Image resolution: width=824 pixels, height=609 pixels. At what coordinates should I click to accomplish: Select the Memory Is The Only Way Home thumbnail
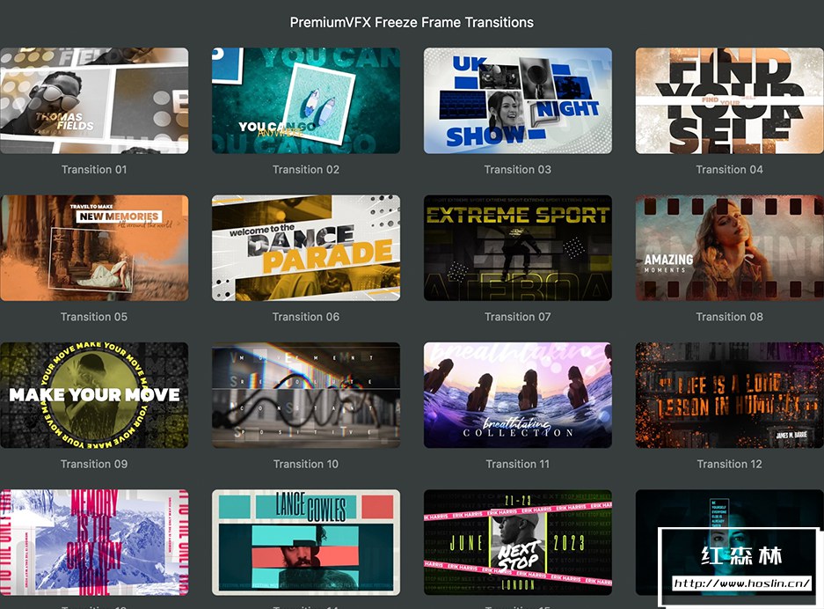[x=94, y=543]
